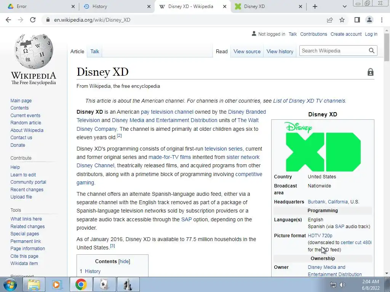Viewport: 390px width, 292px height.
Task: Open the SAP link in paragraph
Action: [186, 219]
